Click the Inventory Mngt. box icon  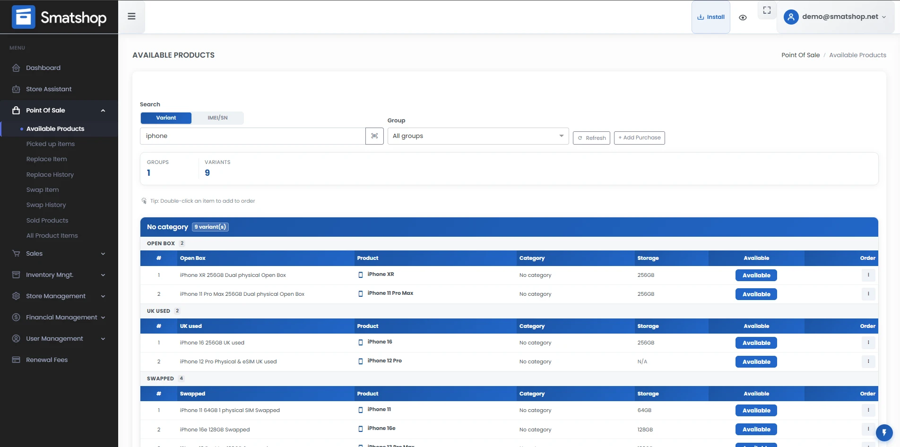pos(16,275)
